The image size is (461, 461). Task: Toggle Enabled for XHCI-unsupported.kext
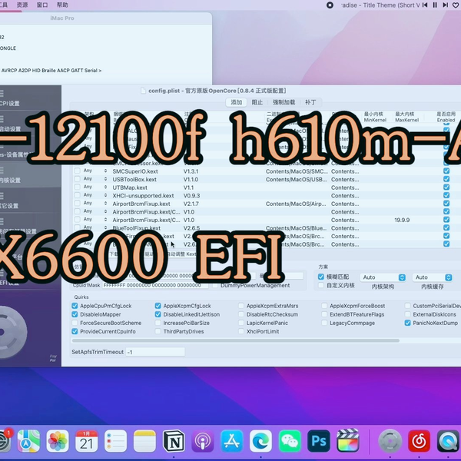pyautogui.click(x=446, y=195)
